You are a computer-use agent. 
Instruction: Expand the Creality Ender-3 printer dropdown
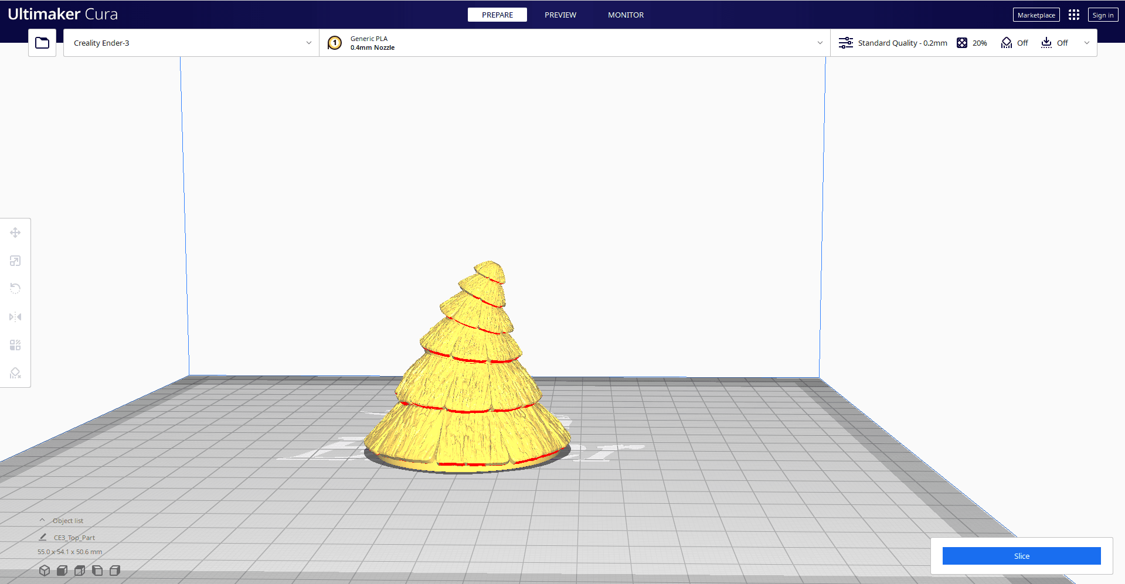pyautogui.click(x=191, y=43)
